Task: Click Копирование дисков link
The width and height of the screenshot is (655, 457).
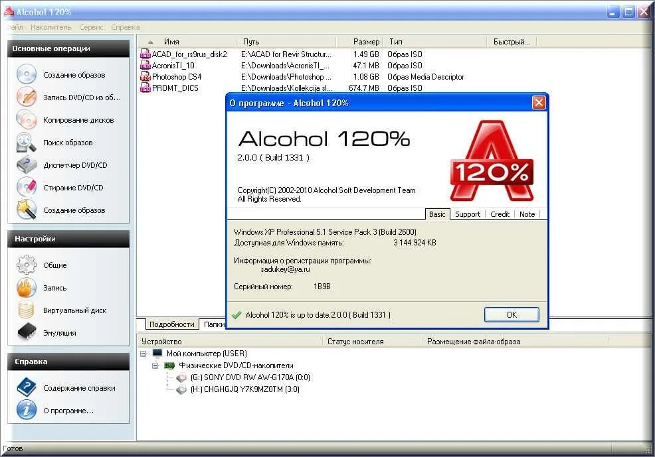Action: 78,120
